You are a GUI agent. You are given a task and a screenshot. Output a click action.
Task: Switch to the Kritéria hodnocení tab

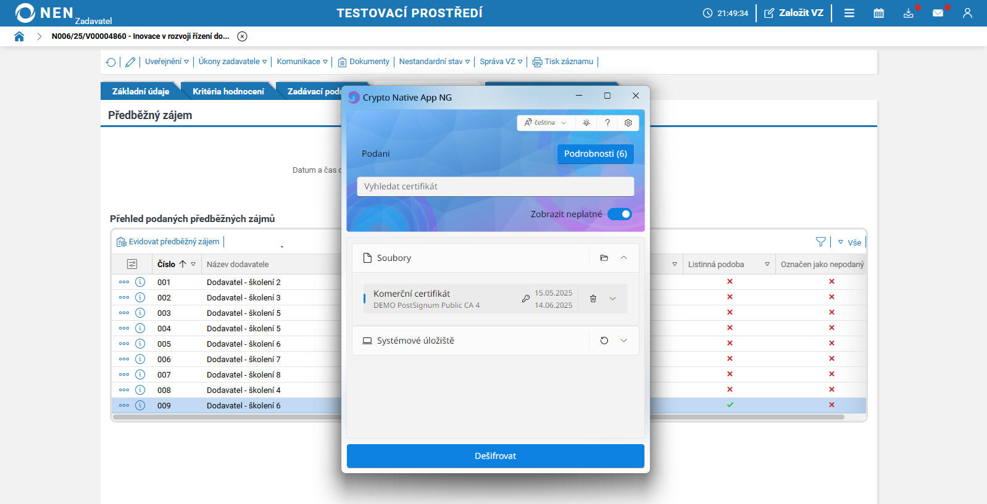point(228,91)
